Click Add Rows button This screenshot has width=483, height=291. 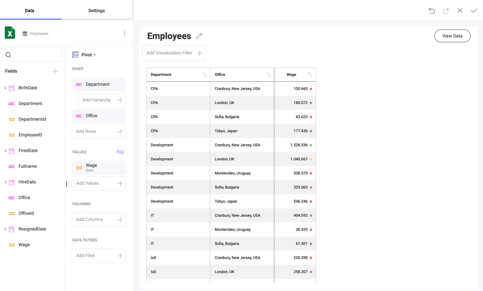tap(99, 132)
